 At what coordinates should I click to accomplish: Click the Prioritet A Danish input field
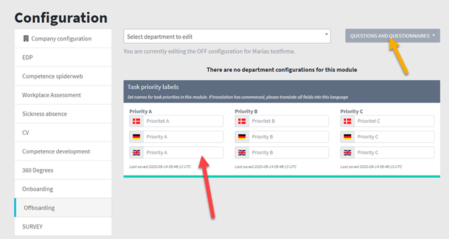183,121
